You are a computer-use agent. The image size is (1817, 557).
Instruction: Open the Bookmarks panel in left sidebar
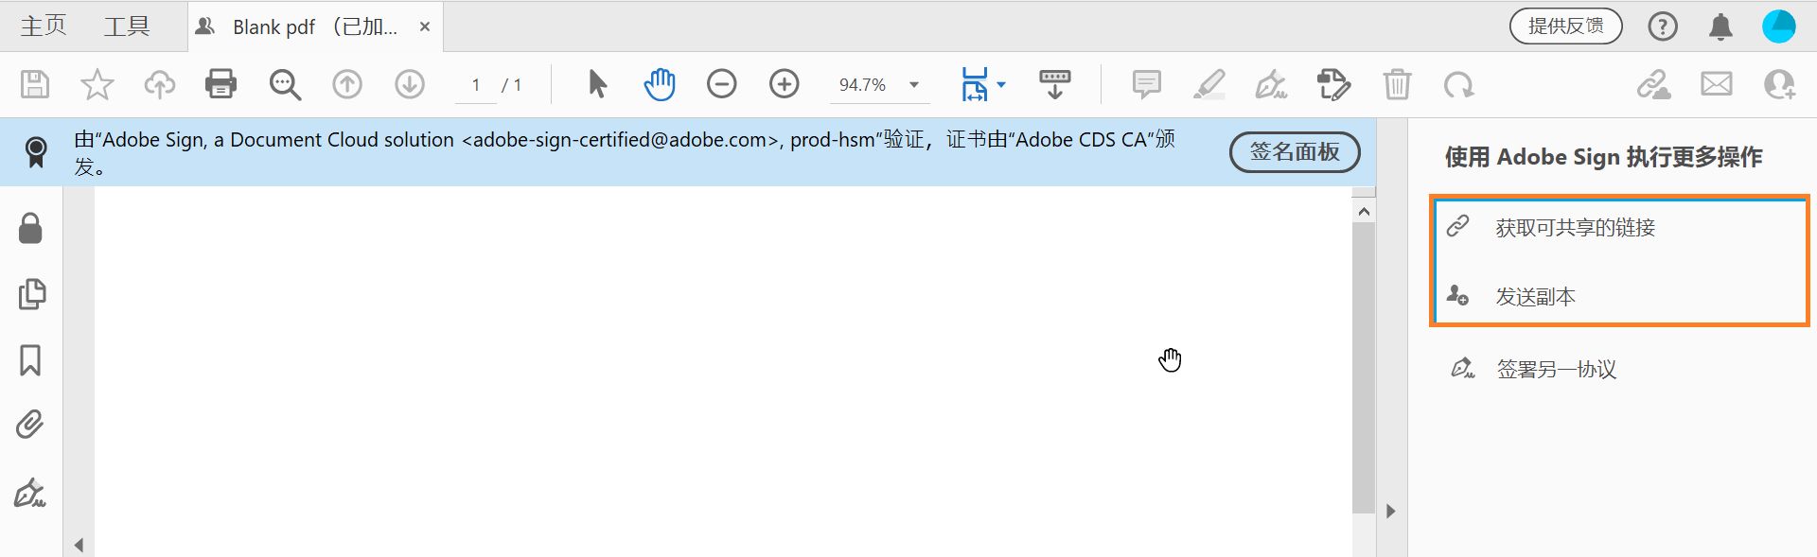[30, 360]
